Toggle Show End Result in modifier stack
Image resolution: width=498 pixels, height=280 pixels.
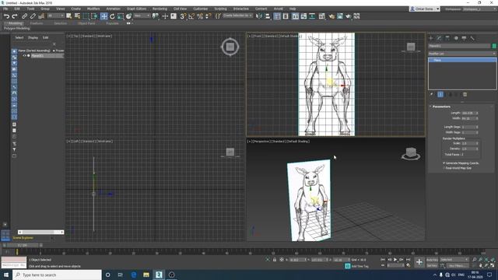coord(440,94)
